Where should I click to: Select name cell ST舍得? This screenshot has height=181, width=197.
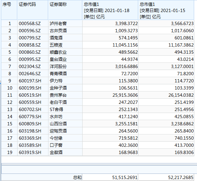(65, 110)
